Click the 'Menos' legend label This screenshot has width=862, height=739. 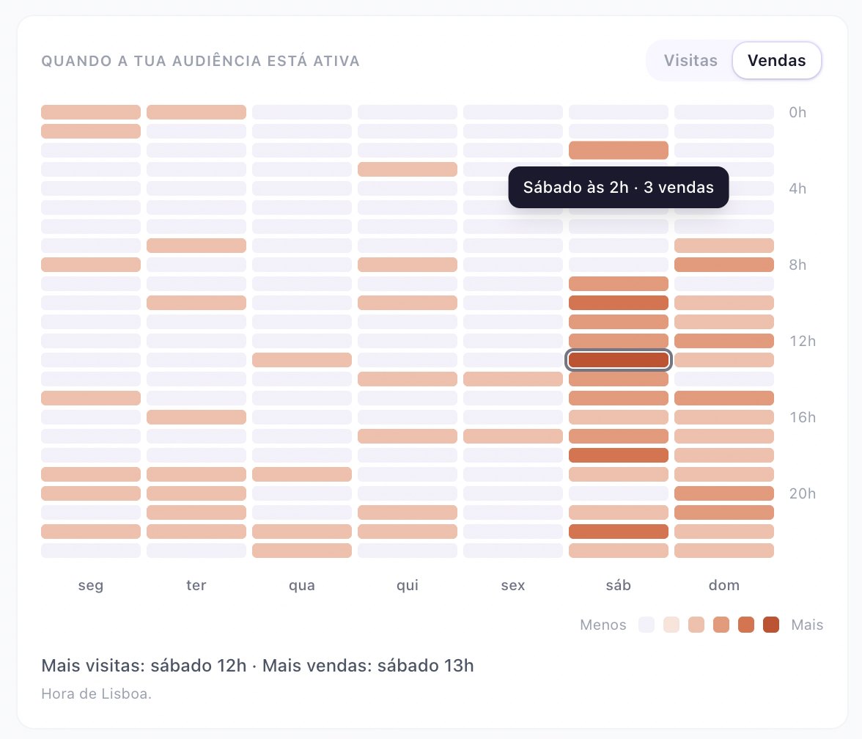[603, 625]
